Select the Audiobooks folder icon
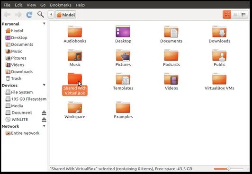The height and width of the screenshot is (174, 252). (x=75, y=32)
